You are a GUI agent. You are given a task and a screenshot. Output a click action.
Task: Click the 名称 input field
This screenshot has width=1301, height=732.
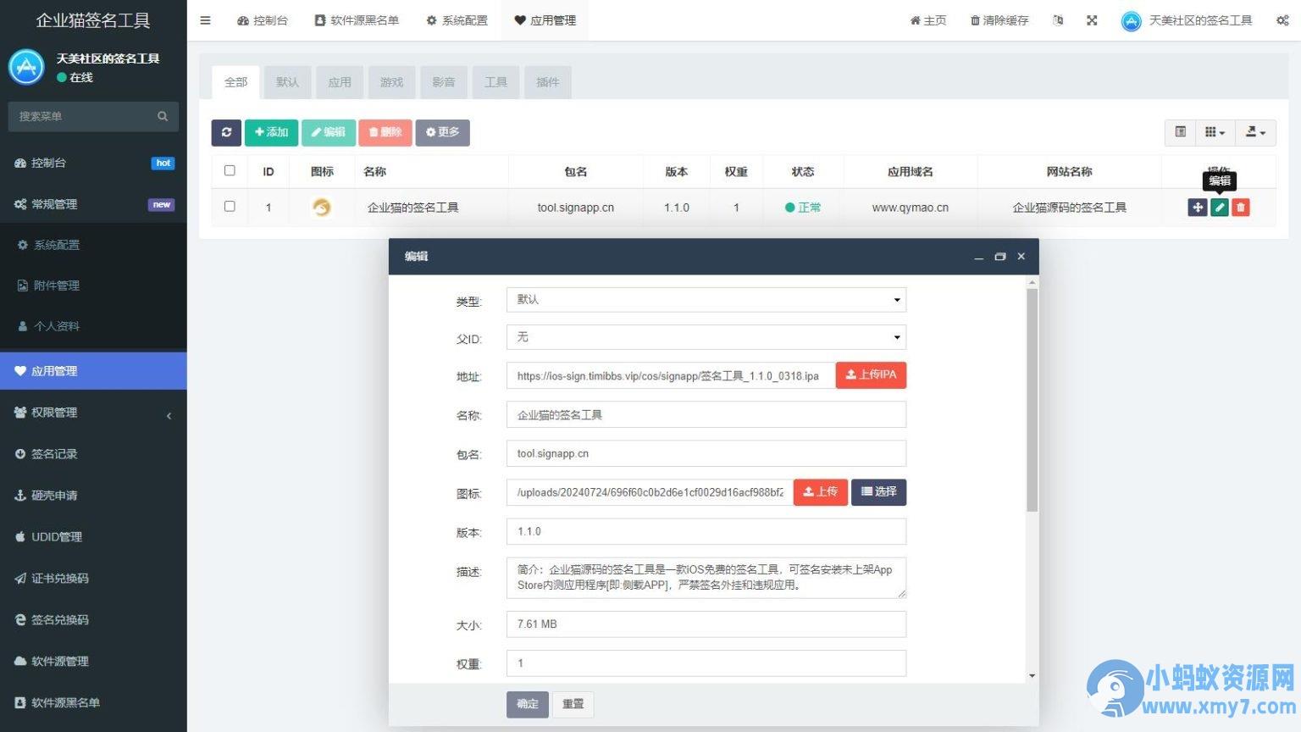coord(706,415)
